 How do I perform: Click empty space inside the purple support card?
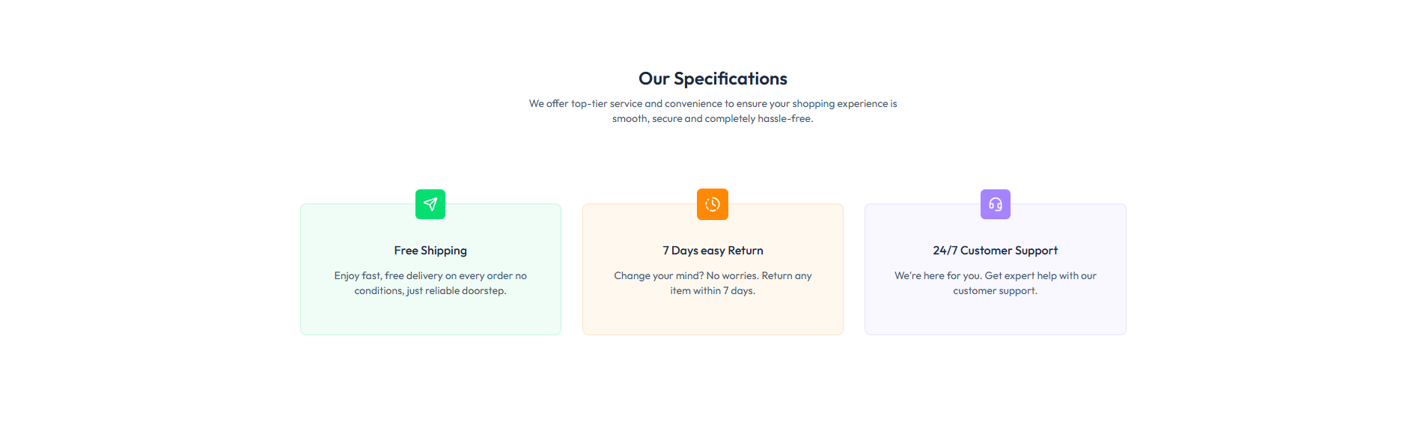click(x=995, y=317)
